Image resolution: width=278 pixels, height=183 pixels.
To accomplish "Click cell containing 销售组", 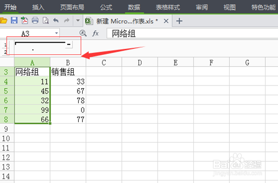I will pos(68,72).
